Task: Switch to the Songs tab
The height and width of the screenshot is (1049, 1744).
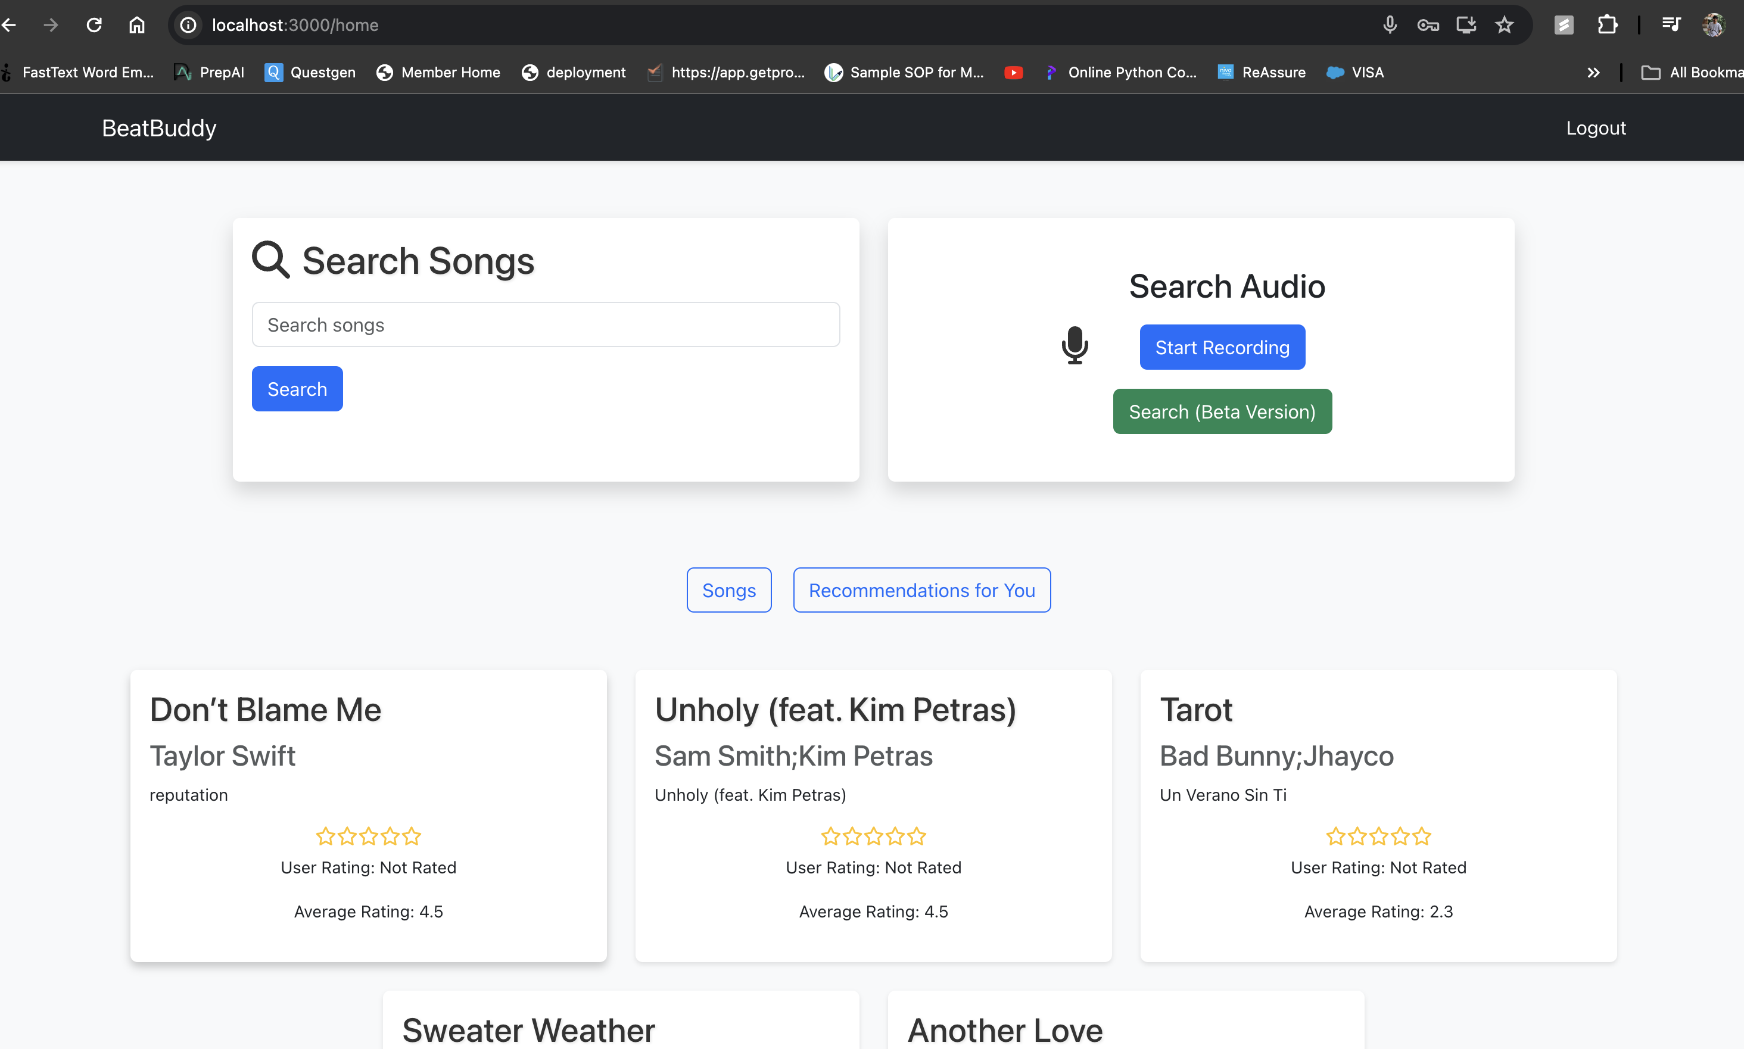Action: click(728, 589)
